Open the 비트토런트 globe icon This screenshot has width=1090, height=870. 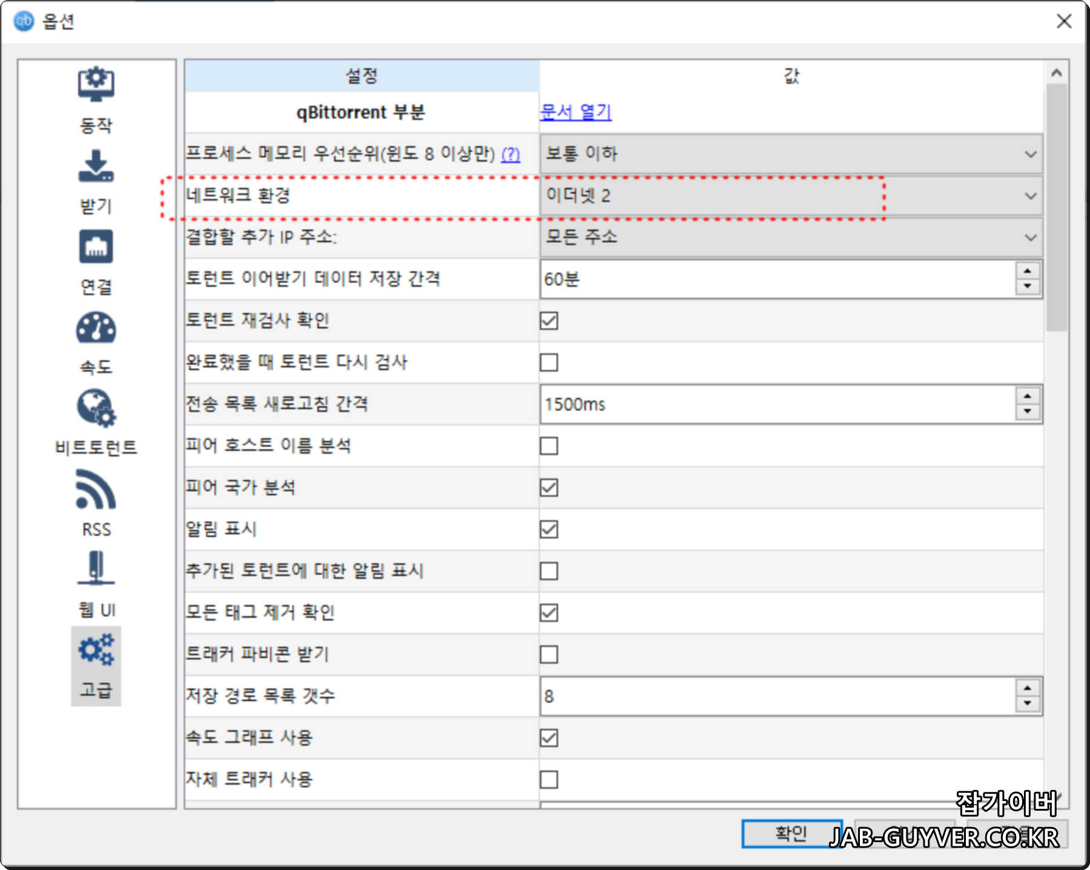(x=96, y=408)
